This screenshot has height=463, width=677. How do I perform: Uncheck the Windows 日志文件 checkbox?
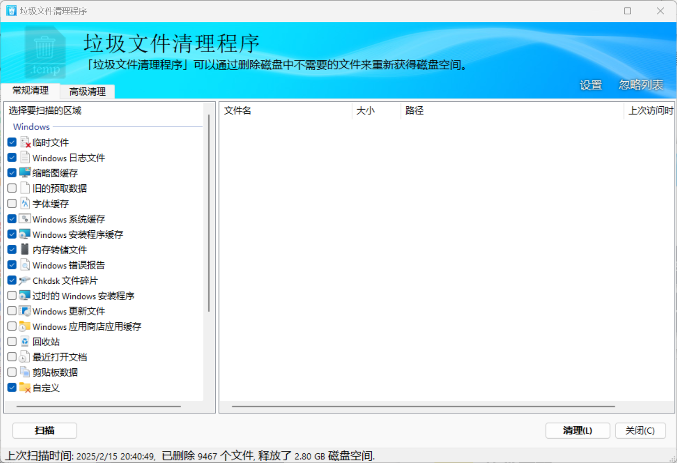pos(12,157)
